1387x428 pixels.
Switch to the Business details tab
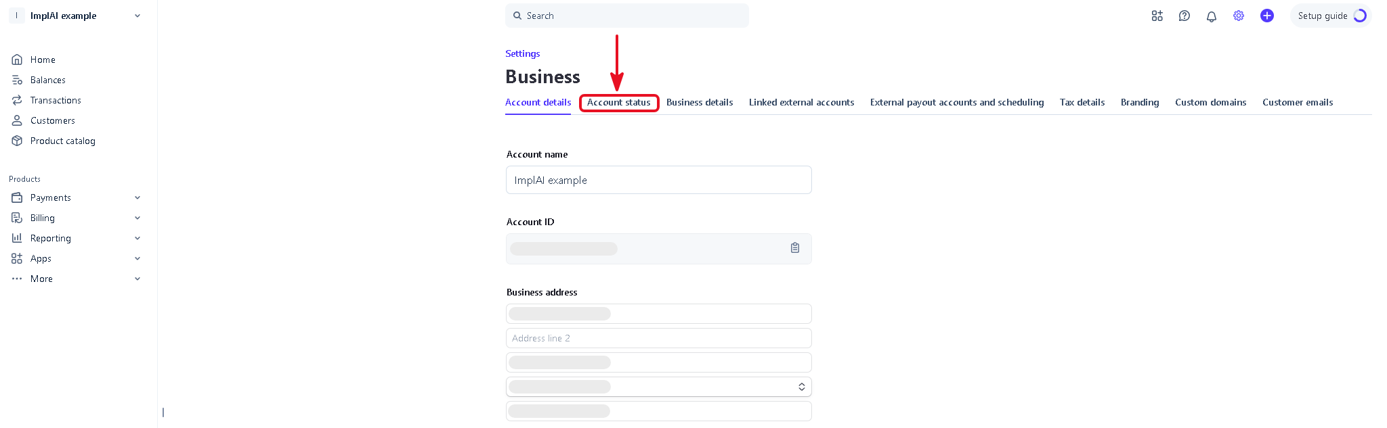pyautogui.click(x=700, y=102)
